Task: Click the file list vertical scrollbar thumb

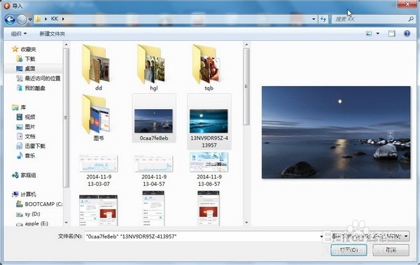Action: [246, 87]
